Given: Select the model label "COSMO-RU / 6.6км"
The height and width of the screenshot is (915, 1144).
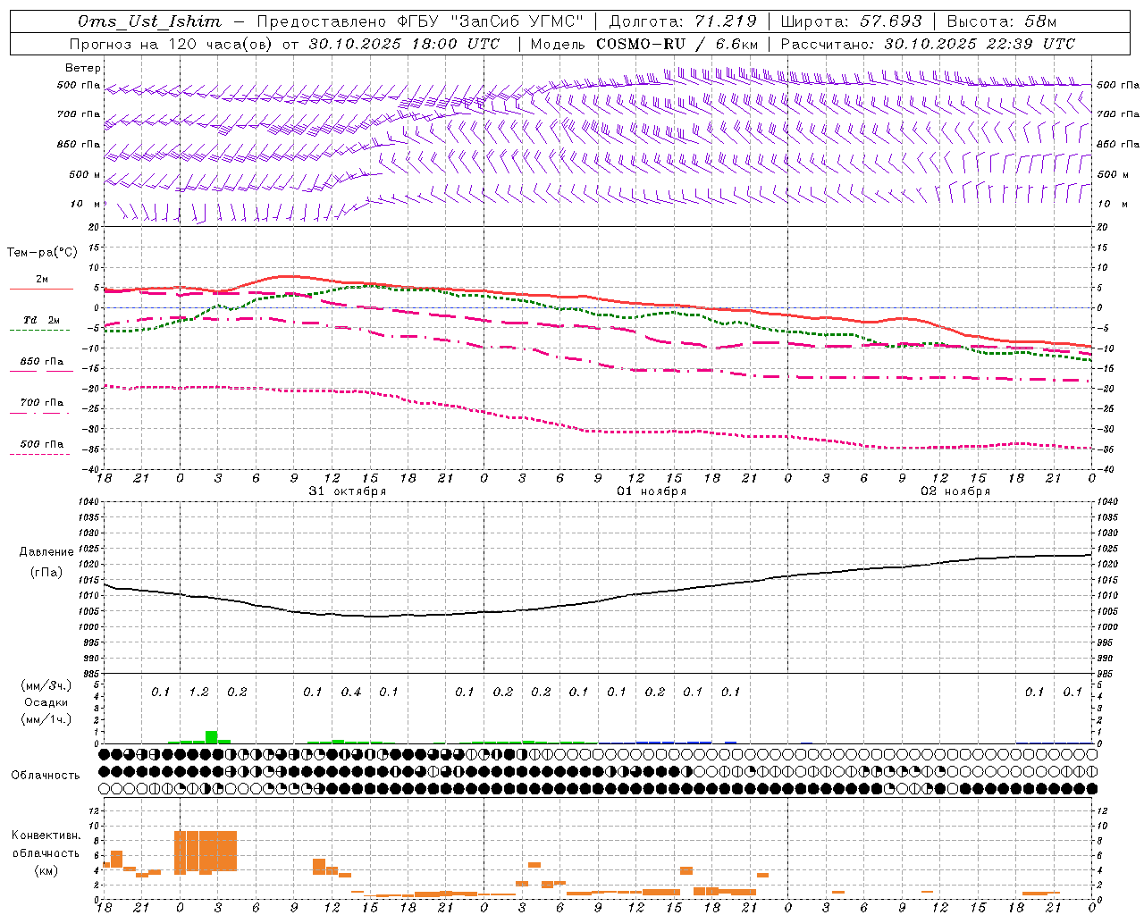Looking at the screenshot, I should [677, 44].
